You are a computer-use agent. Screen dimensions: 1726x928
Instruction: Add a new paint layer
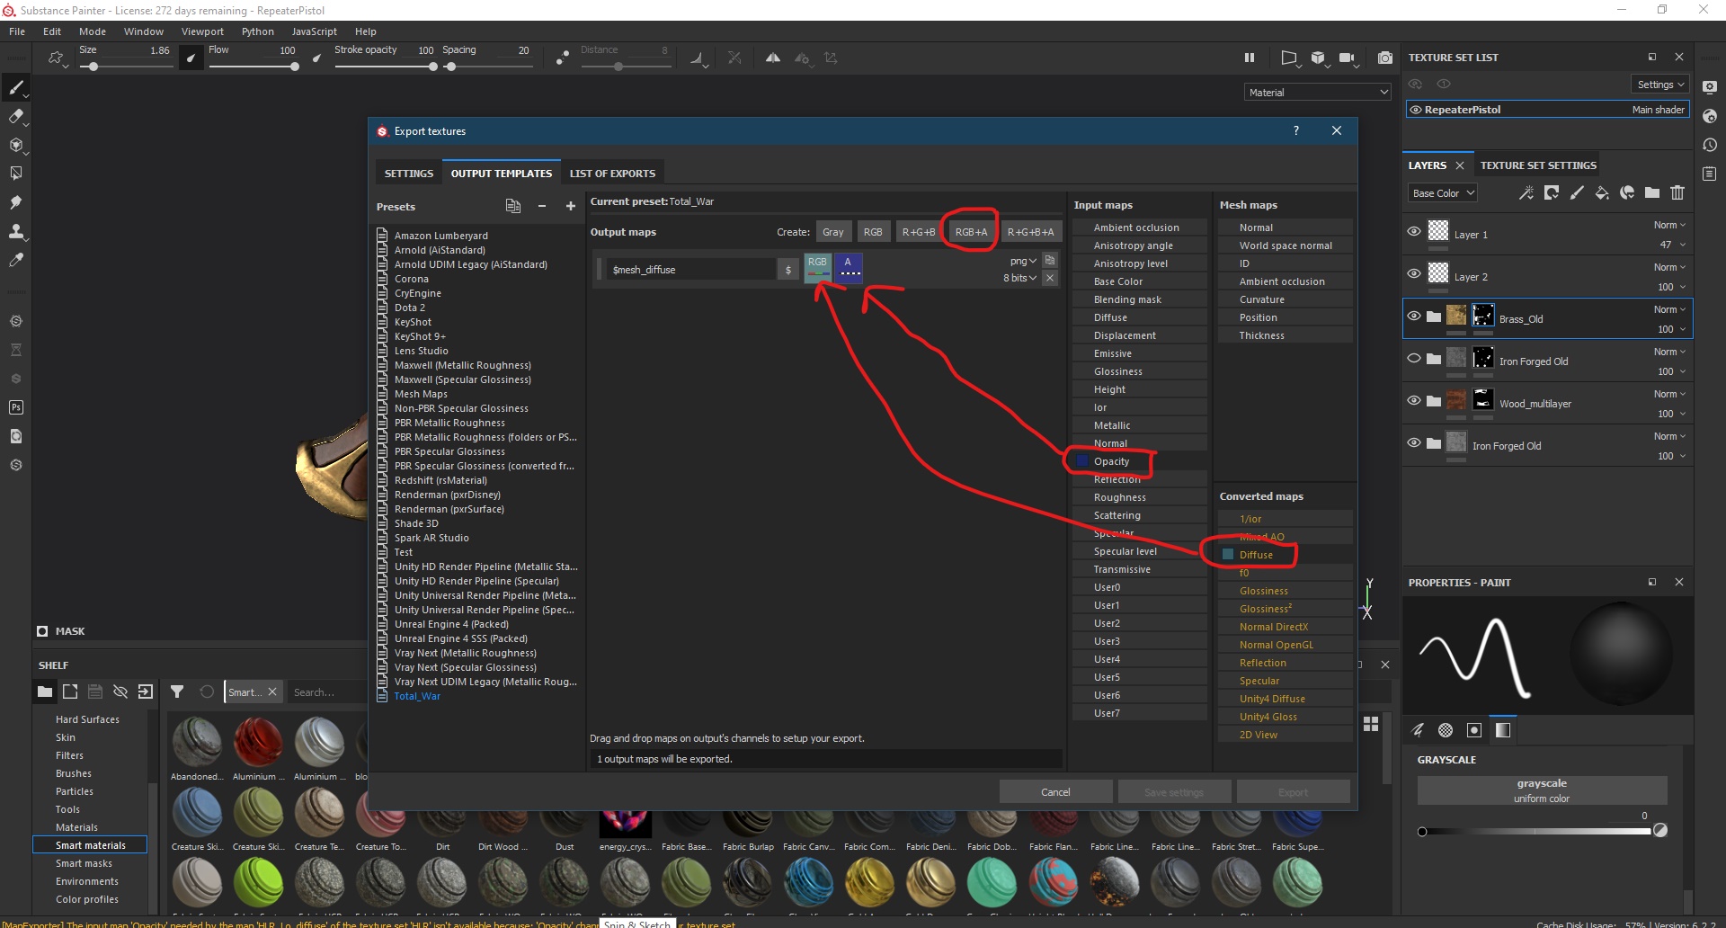[1577, 193]
